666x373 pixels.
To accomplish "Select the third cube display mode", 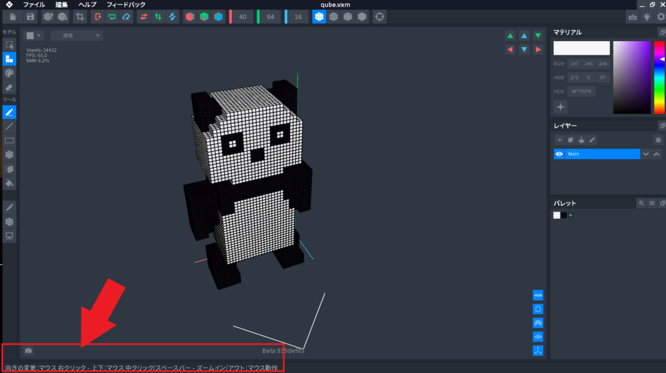I will click(x=348, y=17).
